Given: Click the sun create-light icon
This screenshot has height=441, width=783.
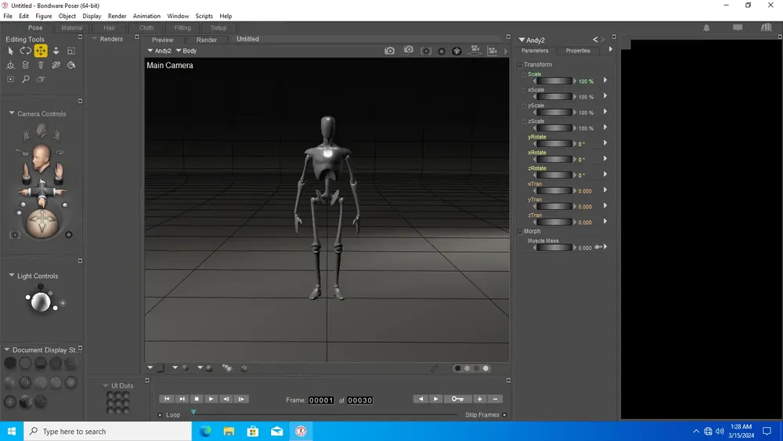Looking at the screenshot, I should pos(63,302).
